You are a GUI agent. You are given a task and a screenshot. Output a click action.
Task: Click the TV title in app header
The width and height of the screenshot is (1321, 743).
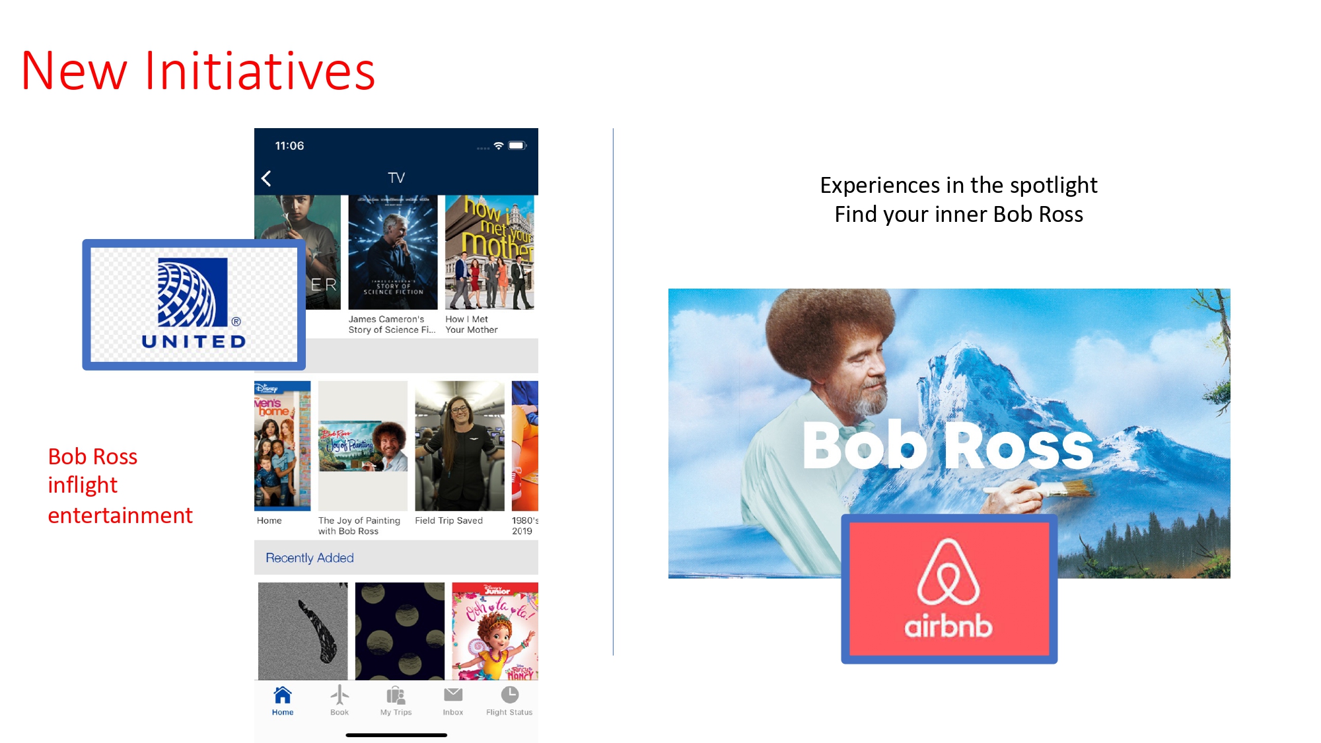coord(396,178)
